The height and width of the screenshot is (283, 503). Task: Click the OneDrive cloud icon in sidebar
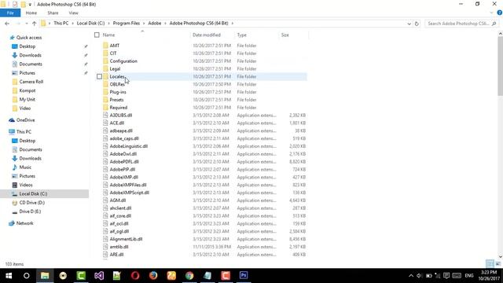click(x=12, y=120)
